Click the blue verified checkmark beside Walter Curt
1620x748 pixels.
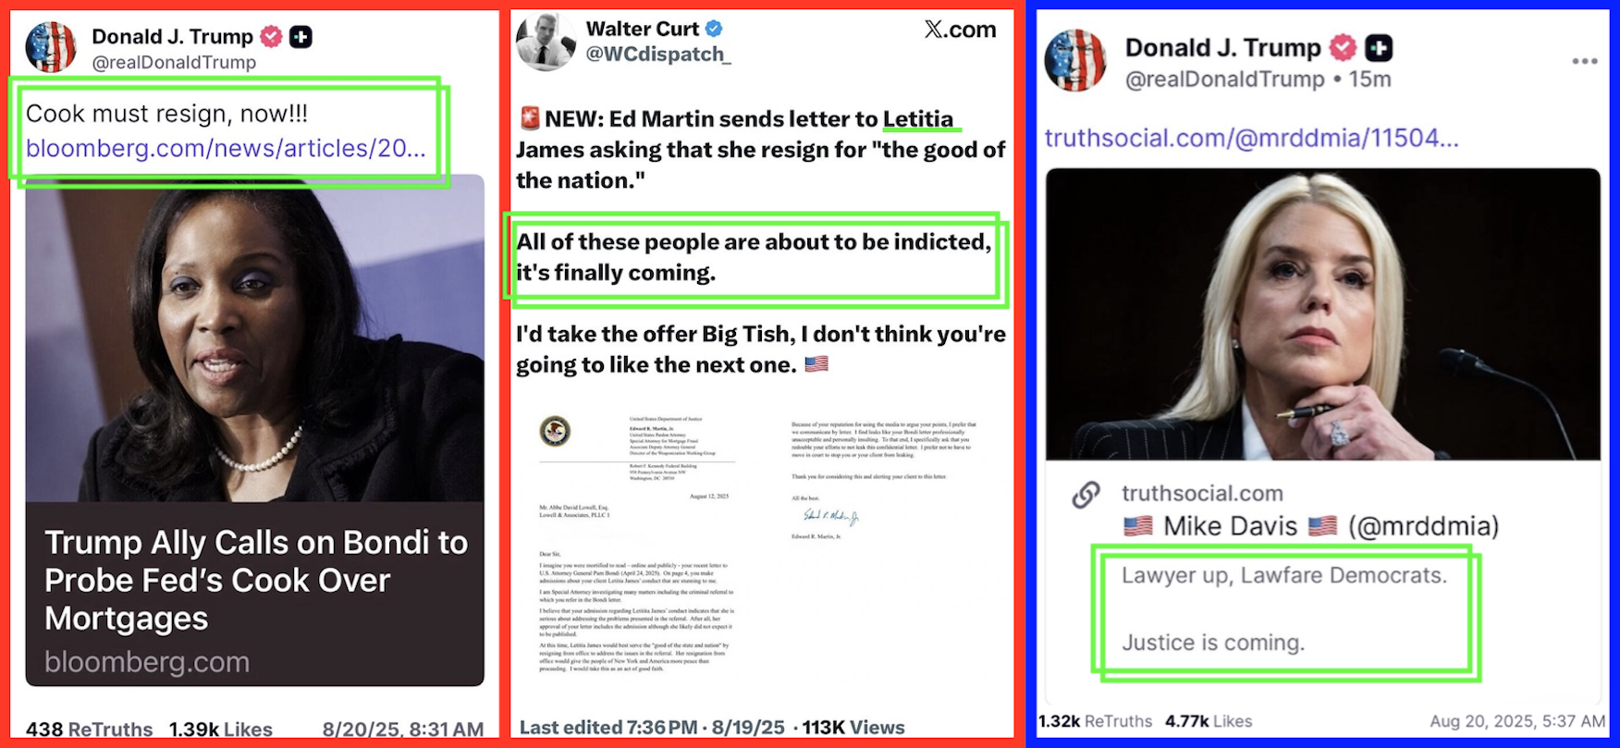(714, 29)
